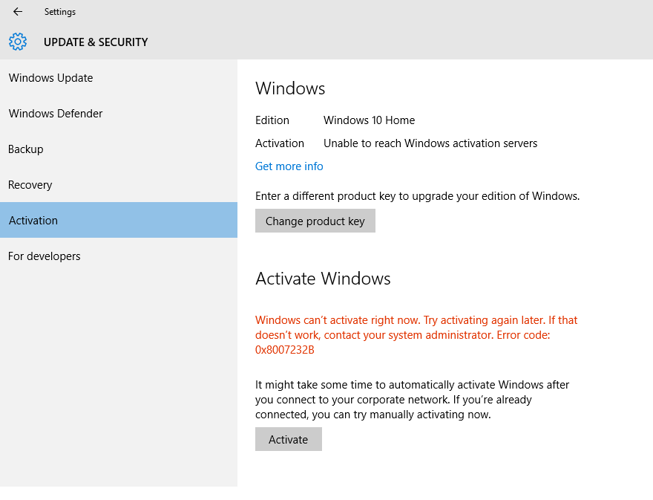Click 'Enter a different product key' text
This screenshot has width=653, height=500.
click(x=417, y=196)
